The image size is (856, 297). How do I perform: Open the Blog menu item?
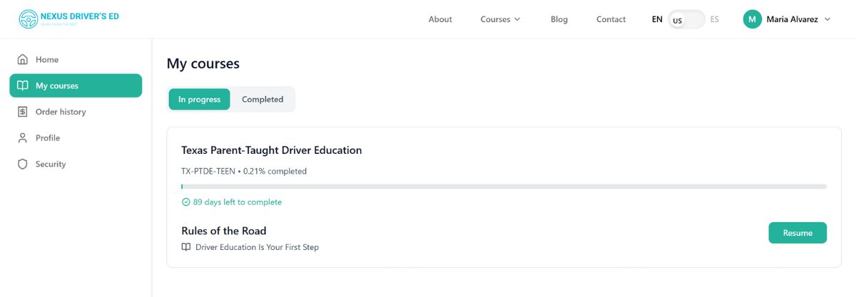tap(559, 19)
